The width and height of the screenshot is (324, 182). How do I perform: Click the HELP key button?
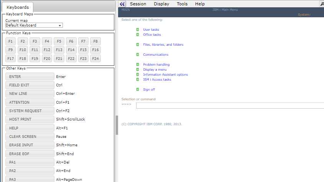coord(30,128)
